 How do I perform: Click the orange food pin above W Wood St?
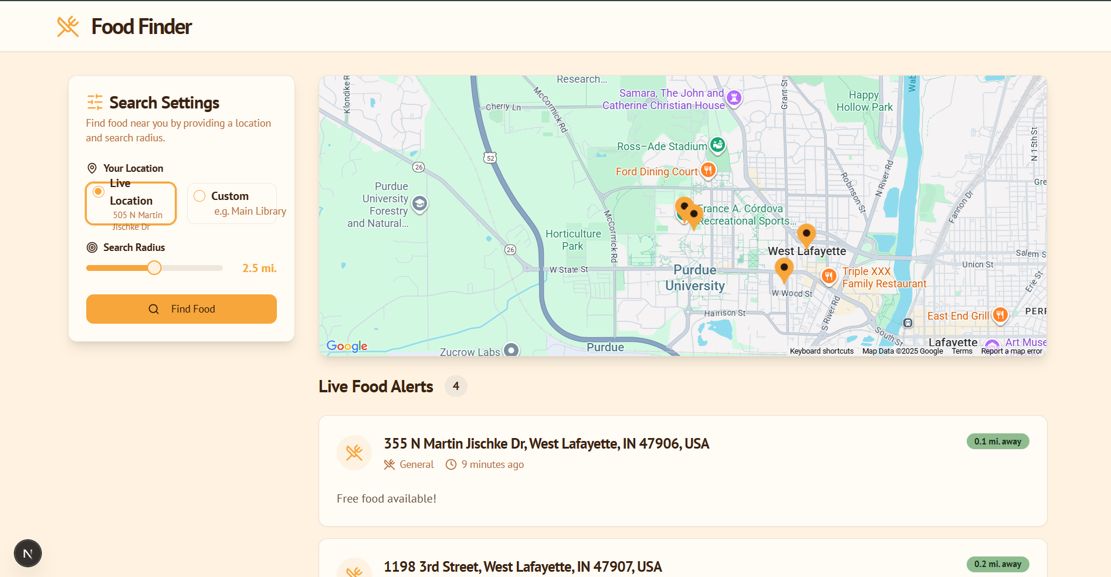784,270
